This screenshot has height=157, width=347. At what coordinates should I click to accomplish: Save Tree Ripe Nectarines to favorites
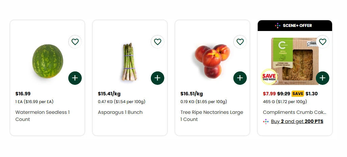point(240,42)
